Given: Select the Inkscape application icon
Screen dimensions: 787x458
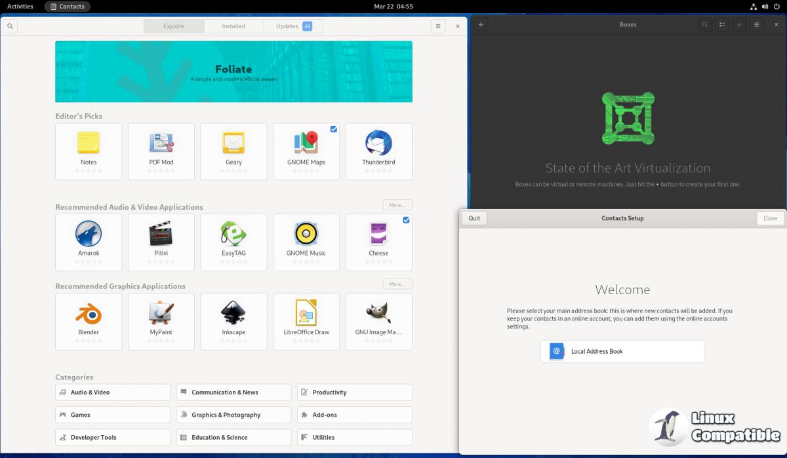Looking at the screenshot, I should [x=233, y=314].
